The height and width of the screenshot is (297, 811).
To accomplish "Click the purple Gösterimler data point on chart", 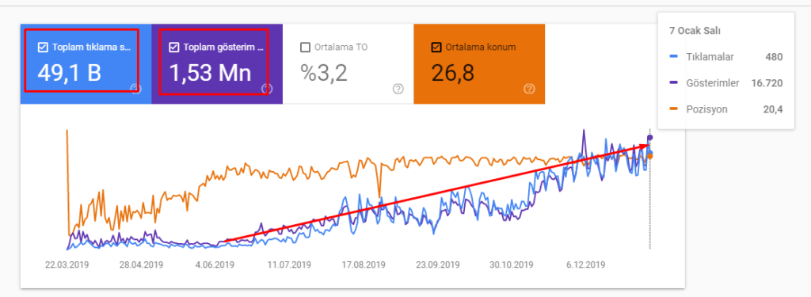I will click(650, 137).
